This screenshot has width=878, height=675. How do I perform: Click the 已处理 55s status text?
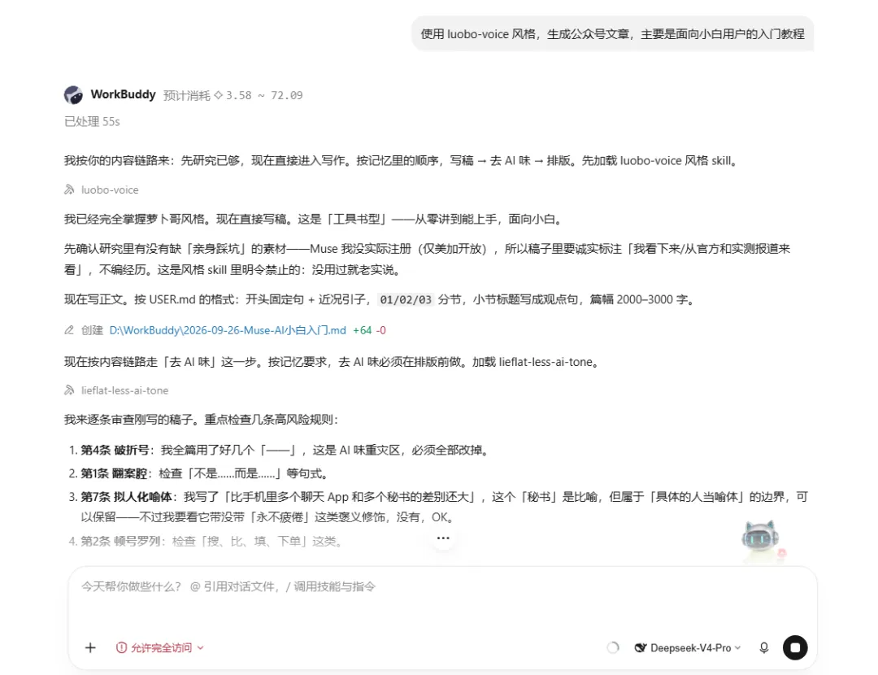point(92,121)
